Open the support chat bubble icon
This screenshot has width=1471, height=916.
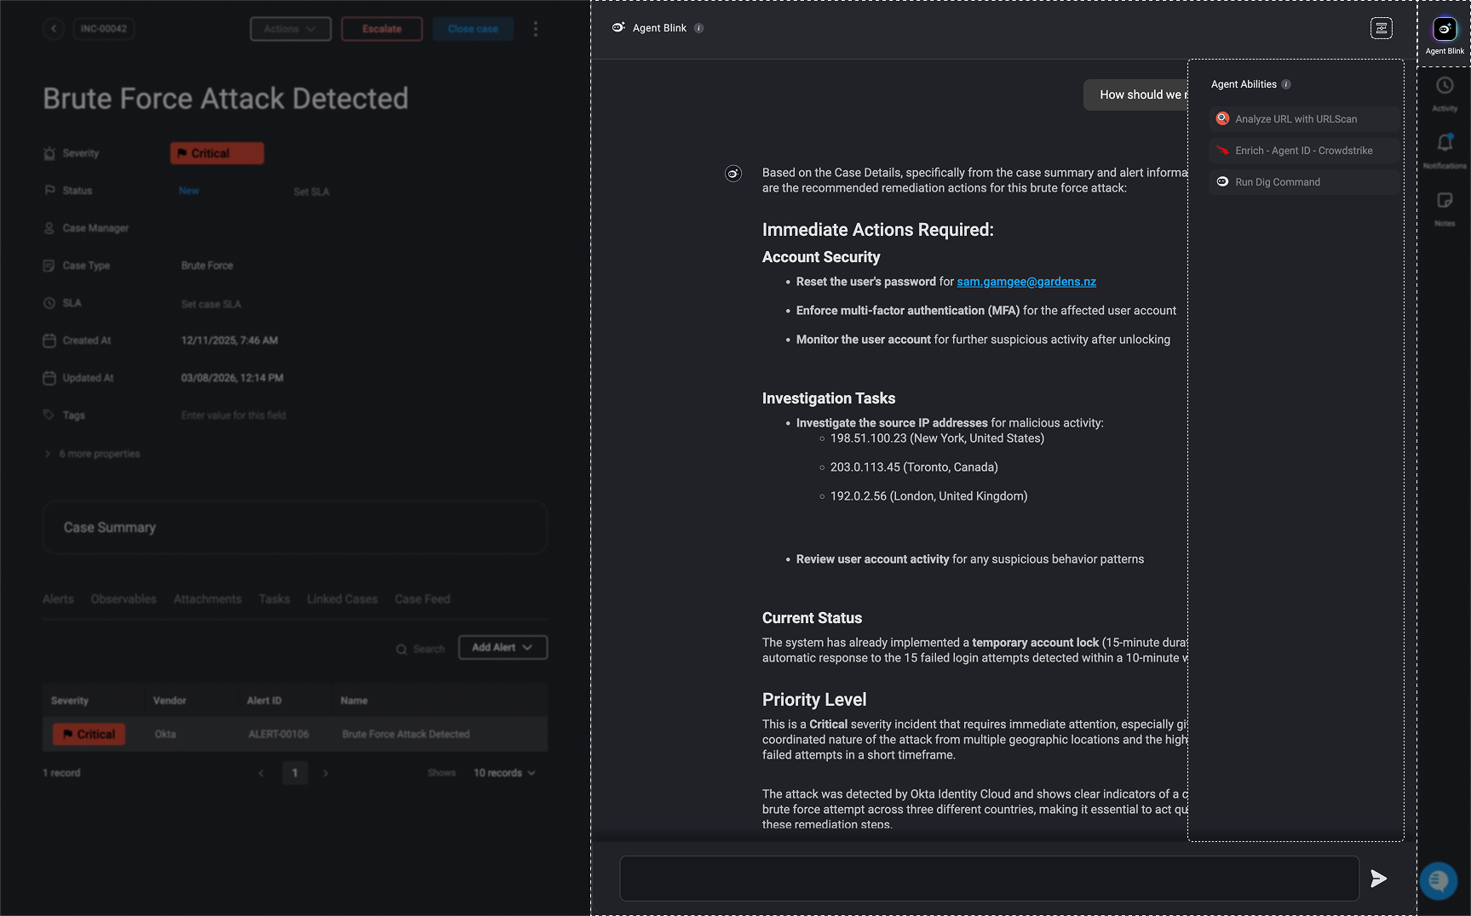click(x=1438, y=880)
